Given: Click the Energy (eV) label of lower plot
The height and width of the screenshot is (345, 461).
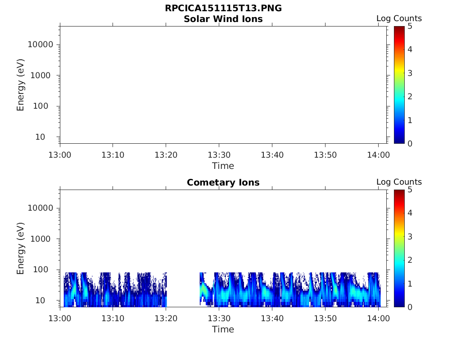Looking at the screenshot, I should point(20,248).
